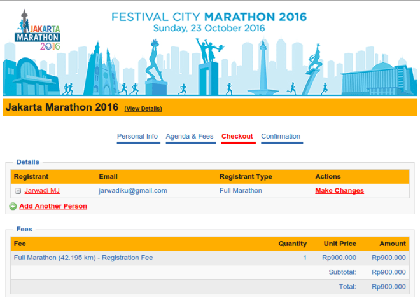Click the email jarwadiku@gmail.com
This screenshot has height=297, width=420.
[x=133, y=191]
